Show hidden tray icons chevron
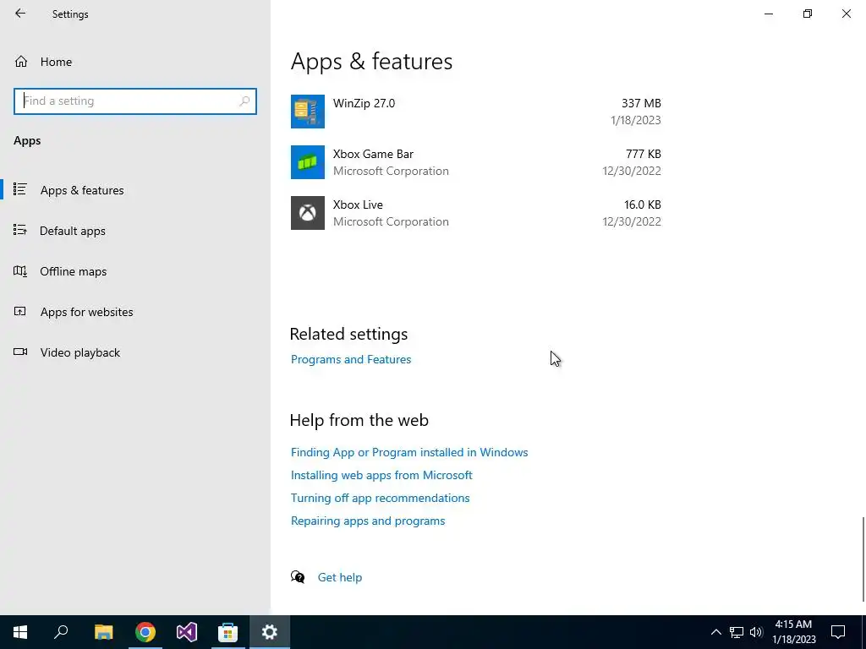Viewport: 866px width, 649px height. click(x=715, y=632)
